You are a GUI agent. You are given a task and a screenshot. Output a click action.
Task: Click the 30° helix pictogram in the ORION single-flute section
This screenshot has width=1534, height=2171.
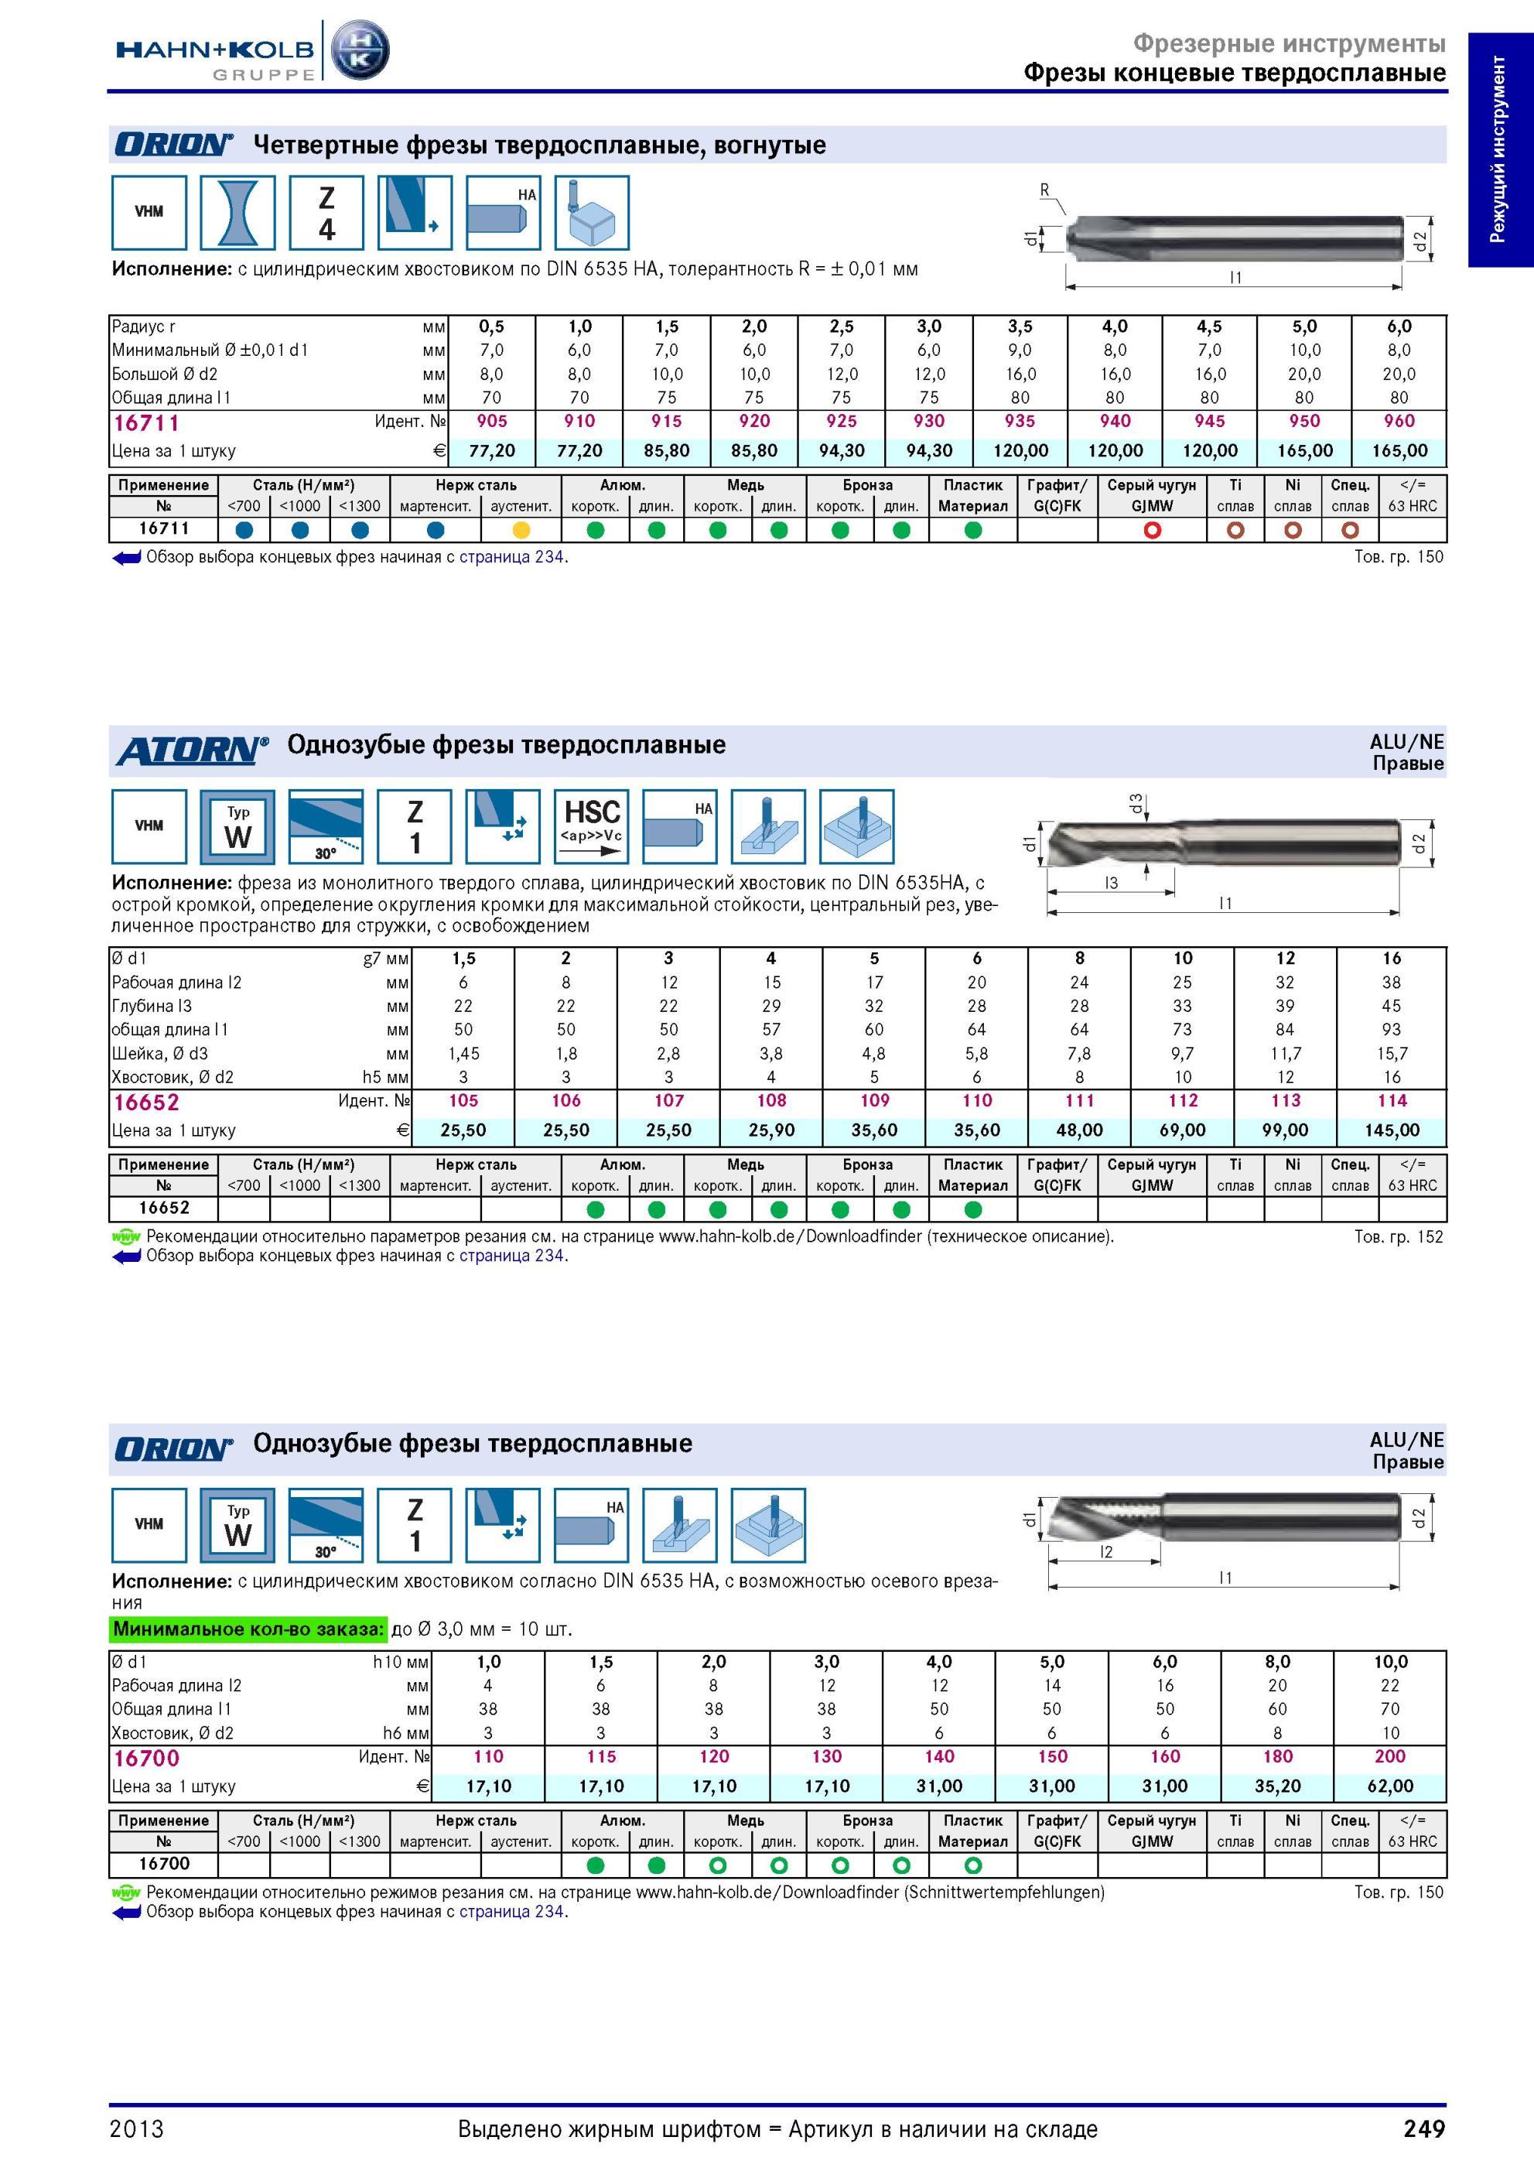(x=326, y=1525)
